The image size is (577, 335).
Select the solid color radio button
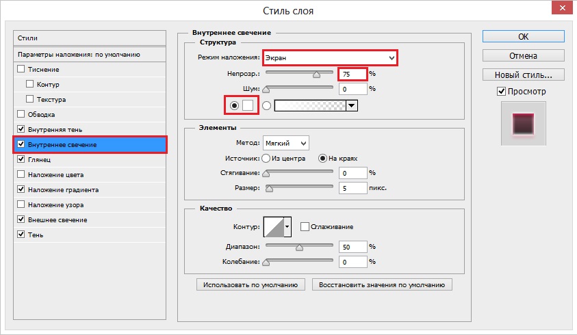point(234,105)
